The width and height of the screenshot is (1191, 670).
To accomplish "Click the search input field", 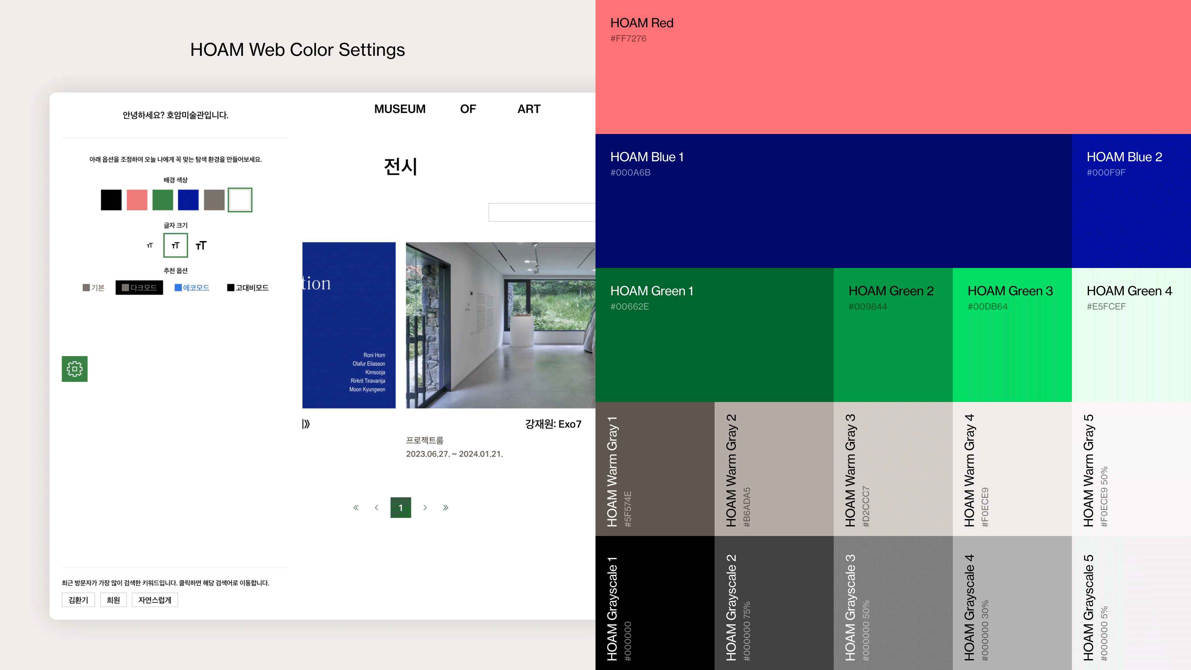I will (542, 212).
